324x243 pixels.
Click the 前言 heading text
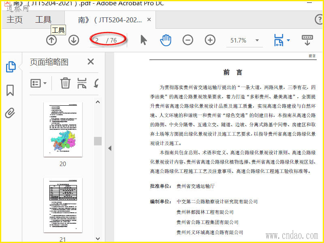pos(232,72)
